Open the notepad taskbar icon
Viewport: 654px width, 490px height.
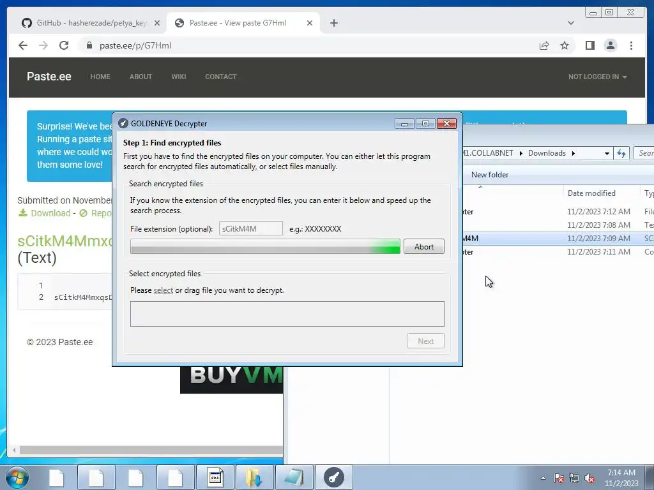pos(294,477)
